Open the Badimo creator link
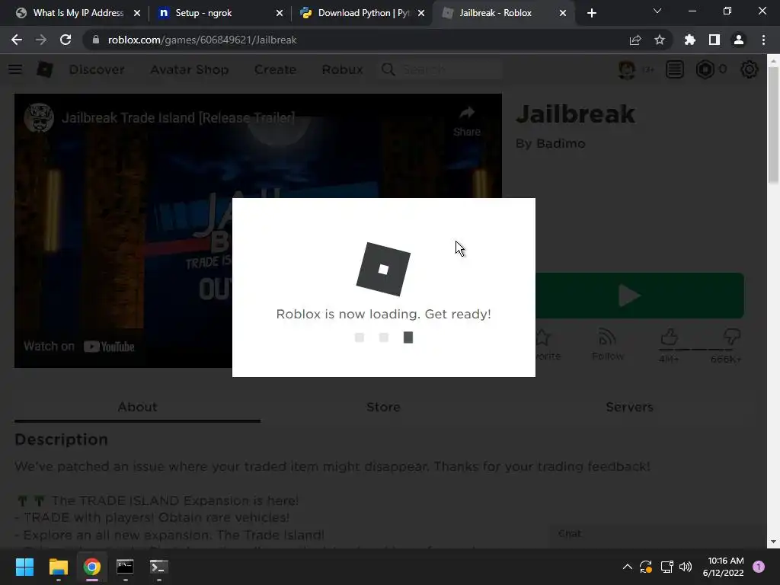The image size is (780, 585). click(561, 143)
